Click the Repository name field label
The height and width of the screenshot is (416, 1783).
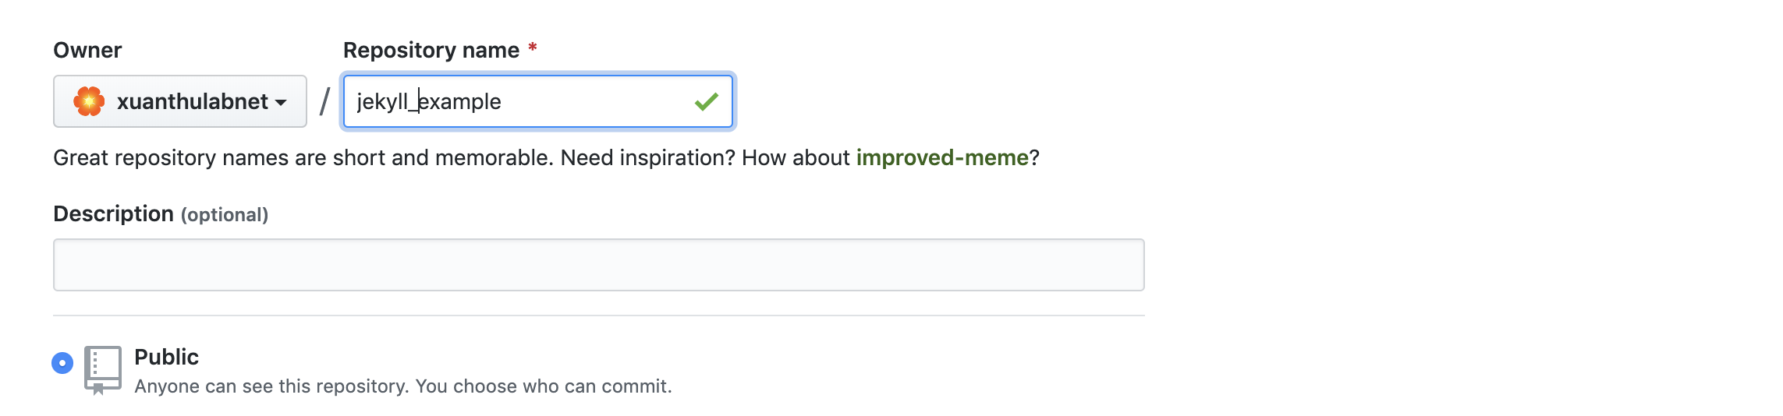click(431, 50)
